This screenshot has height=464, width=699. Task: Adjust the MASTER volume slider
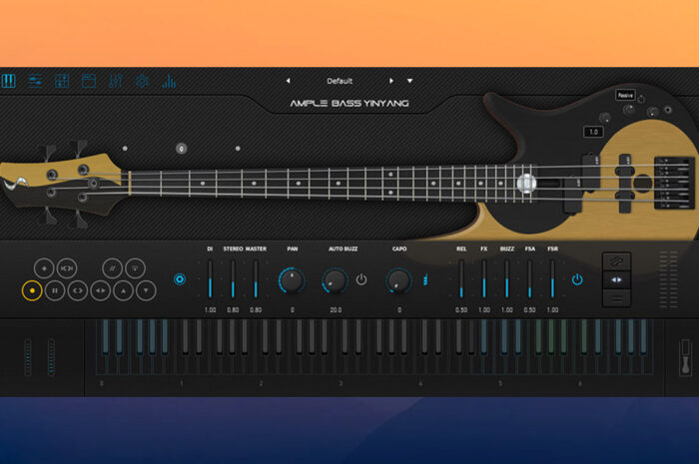(256, 279)
